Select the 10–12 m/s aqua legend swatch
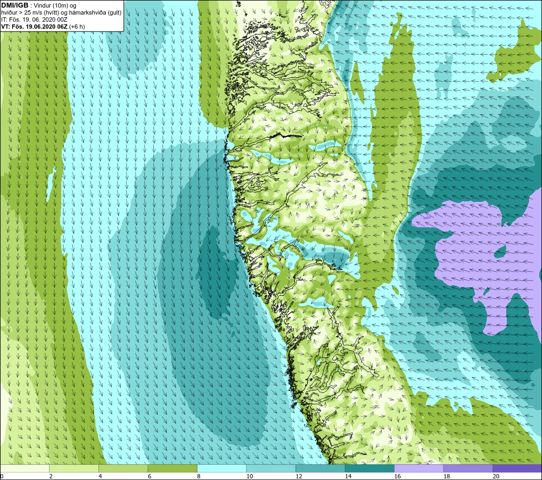Screen dimensions: 542x480 (x=271, y=468)
